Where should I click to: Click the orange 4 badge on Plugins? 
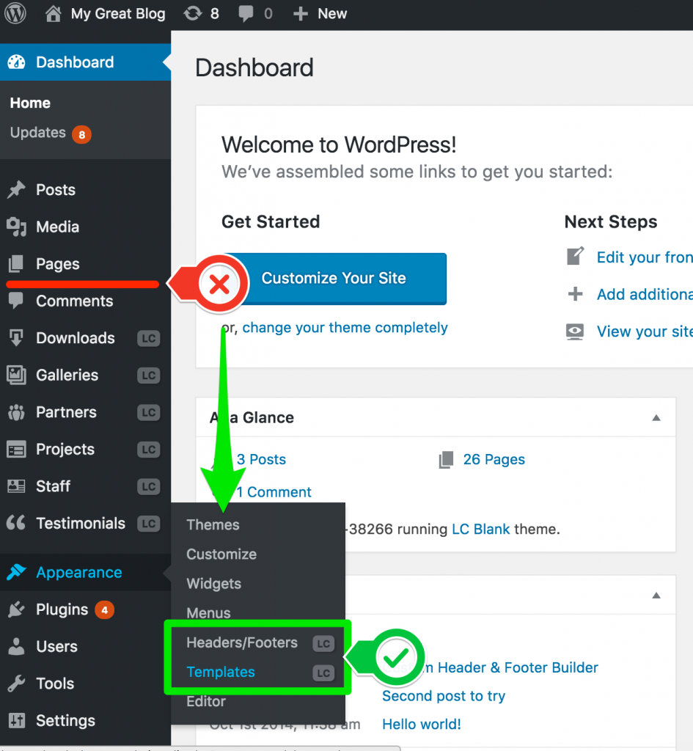(104, 610)
